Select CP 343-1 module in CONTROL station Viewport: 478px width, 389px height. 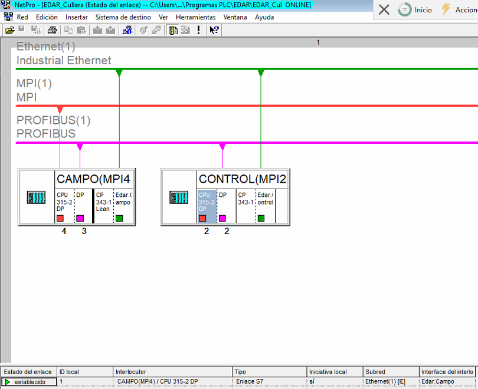coord(245,206)
